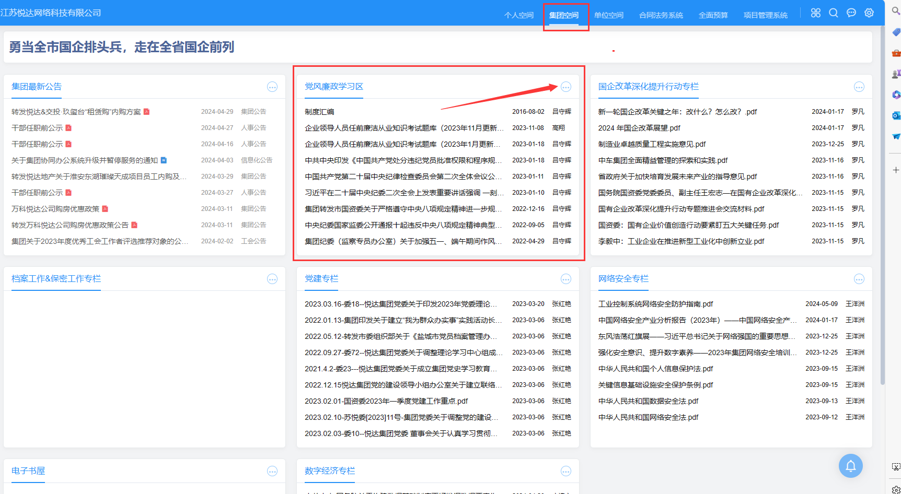The width and height of the screenshot is (901, 494).
Task: Go to 项目管理系统 in top navigation
Action: coord(765,15)
